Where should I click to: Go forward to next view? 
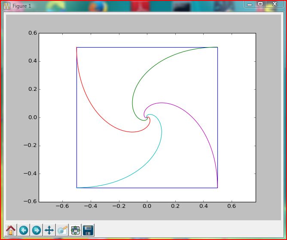pos(37,230)
